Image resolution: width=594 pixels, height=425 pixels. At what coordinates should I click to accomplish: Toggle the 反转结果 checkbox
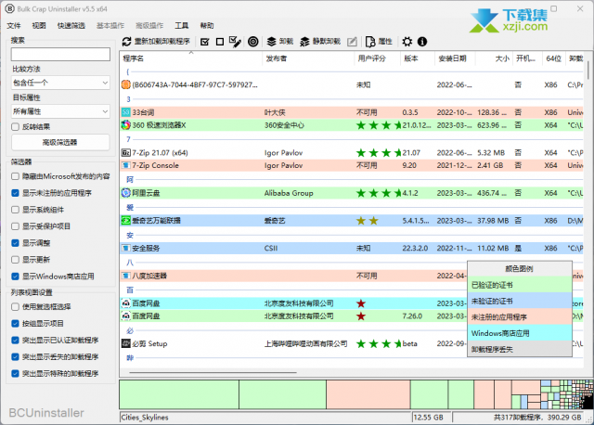[15, 127]
